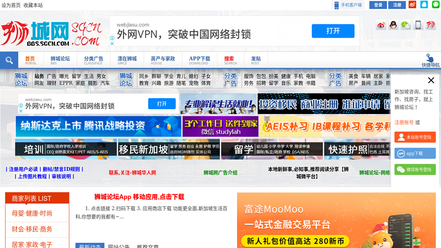Open the AEIS补习 IB课程补习 banner
The image size is (441, 248).
[325, 126]
